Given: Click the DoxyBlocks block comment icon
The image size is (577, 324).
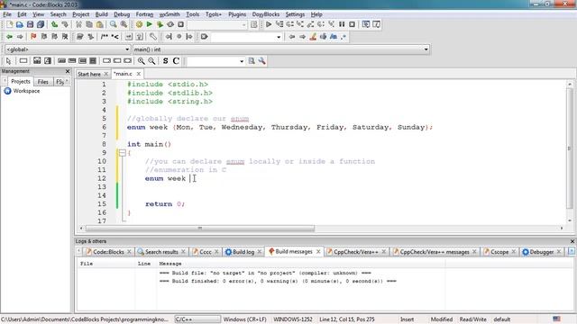Looking at the screenshot, I should 105,37.
